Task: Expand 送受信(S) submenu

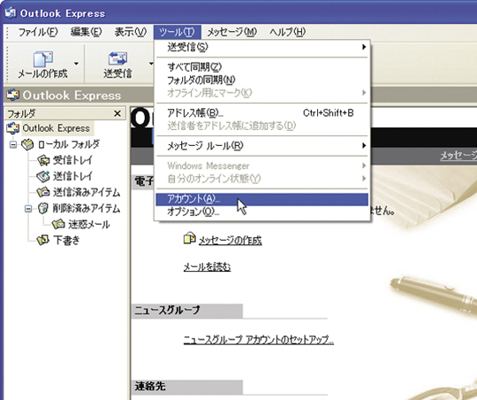Action: 262,47
